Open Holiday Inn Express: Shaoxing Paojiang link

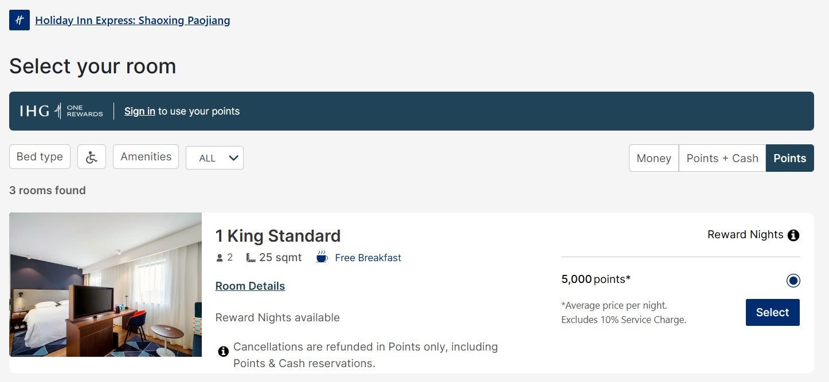click(132, 21)
